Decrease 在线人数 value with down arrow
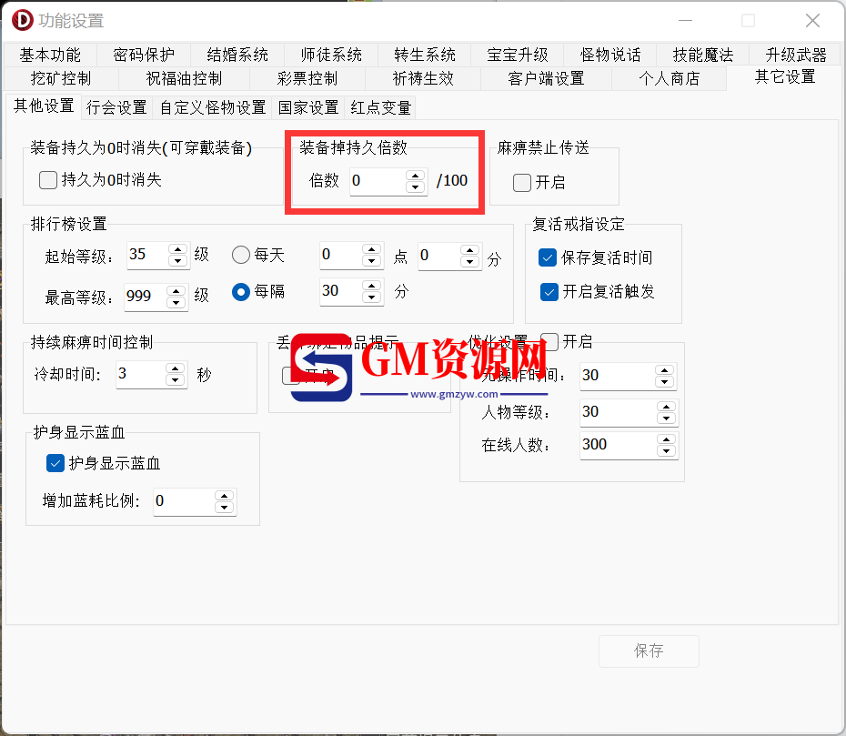 666,451
